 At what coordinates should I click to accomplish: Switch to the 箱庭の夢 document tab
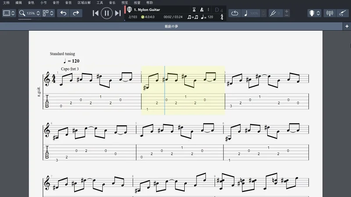pos(171,26)
